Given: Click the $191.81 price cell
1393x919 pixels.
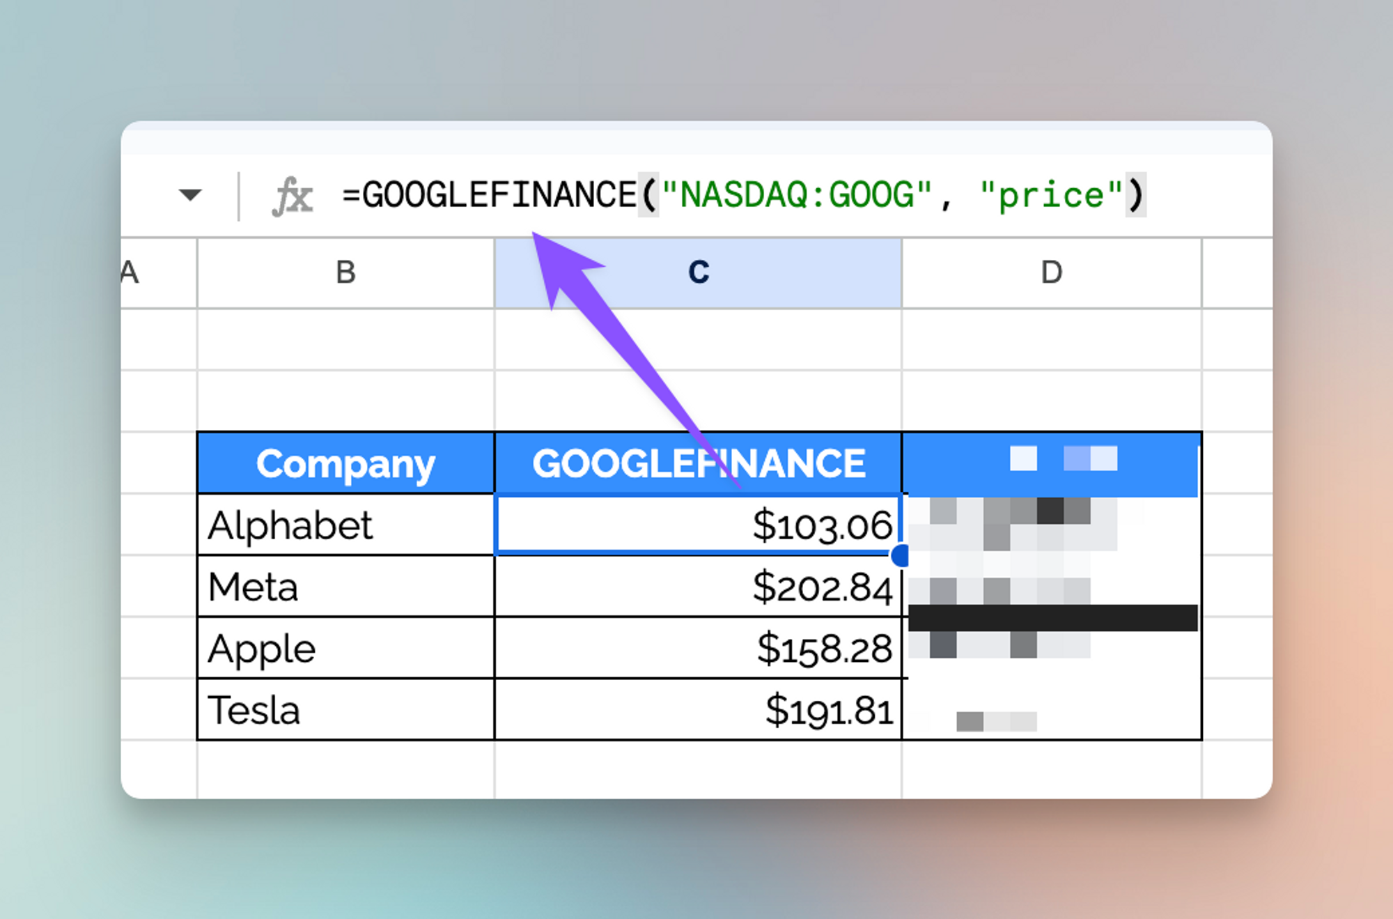Looking at the screenshot, I should point(698,710).
